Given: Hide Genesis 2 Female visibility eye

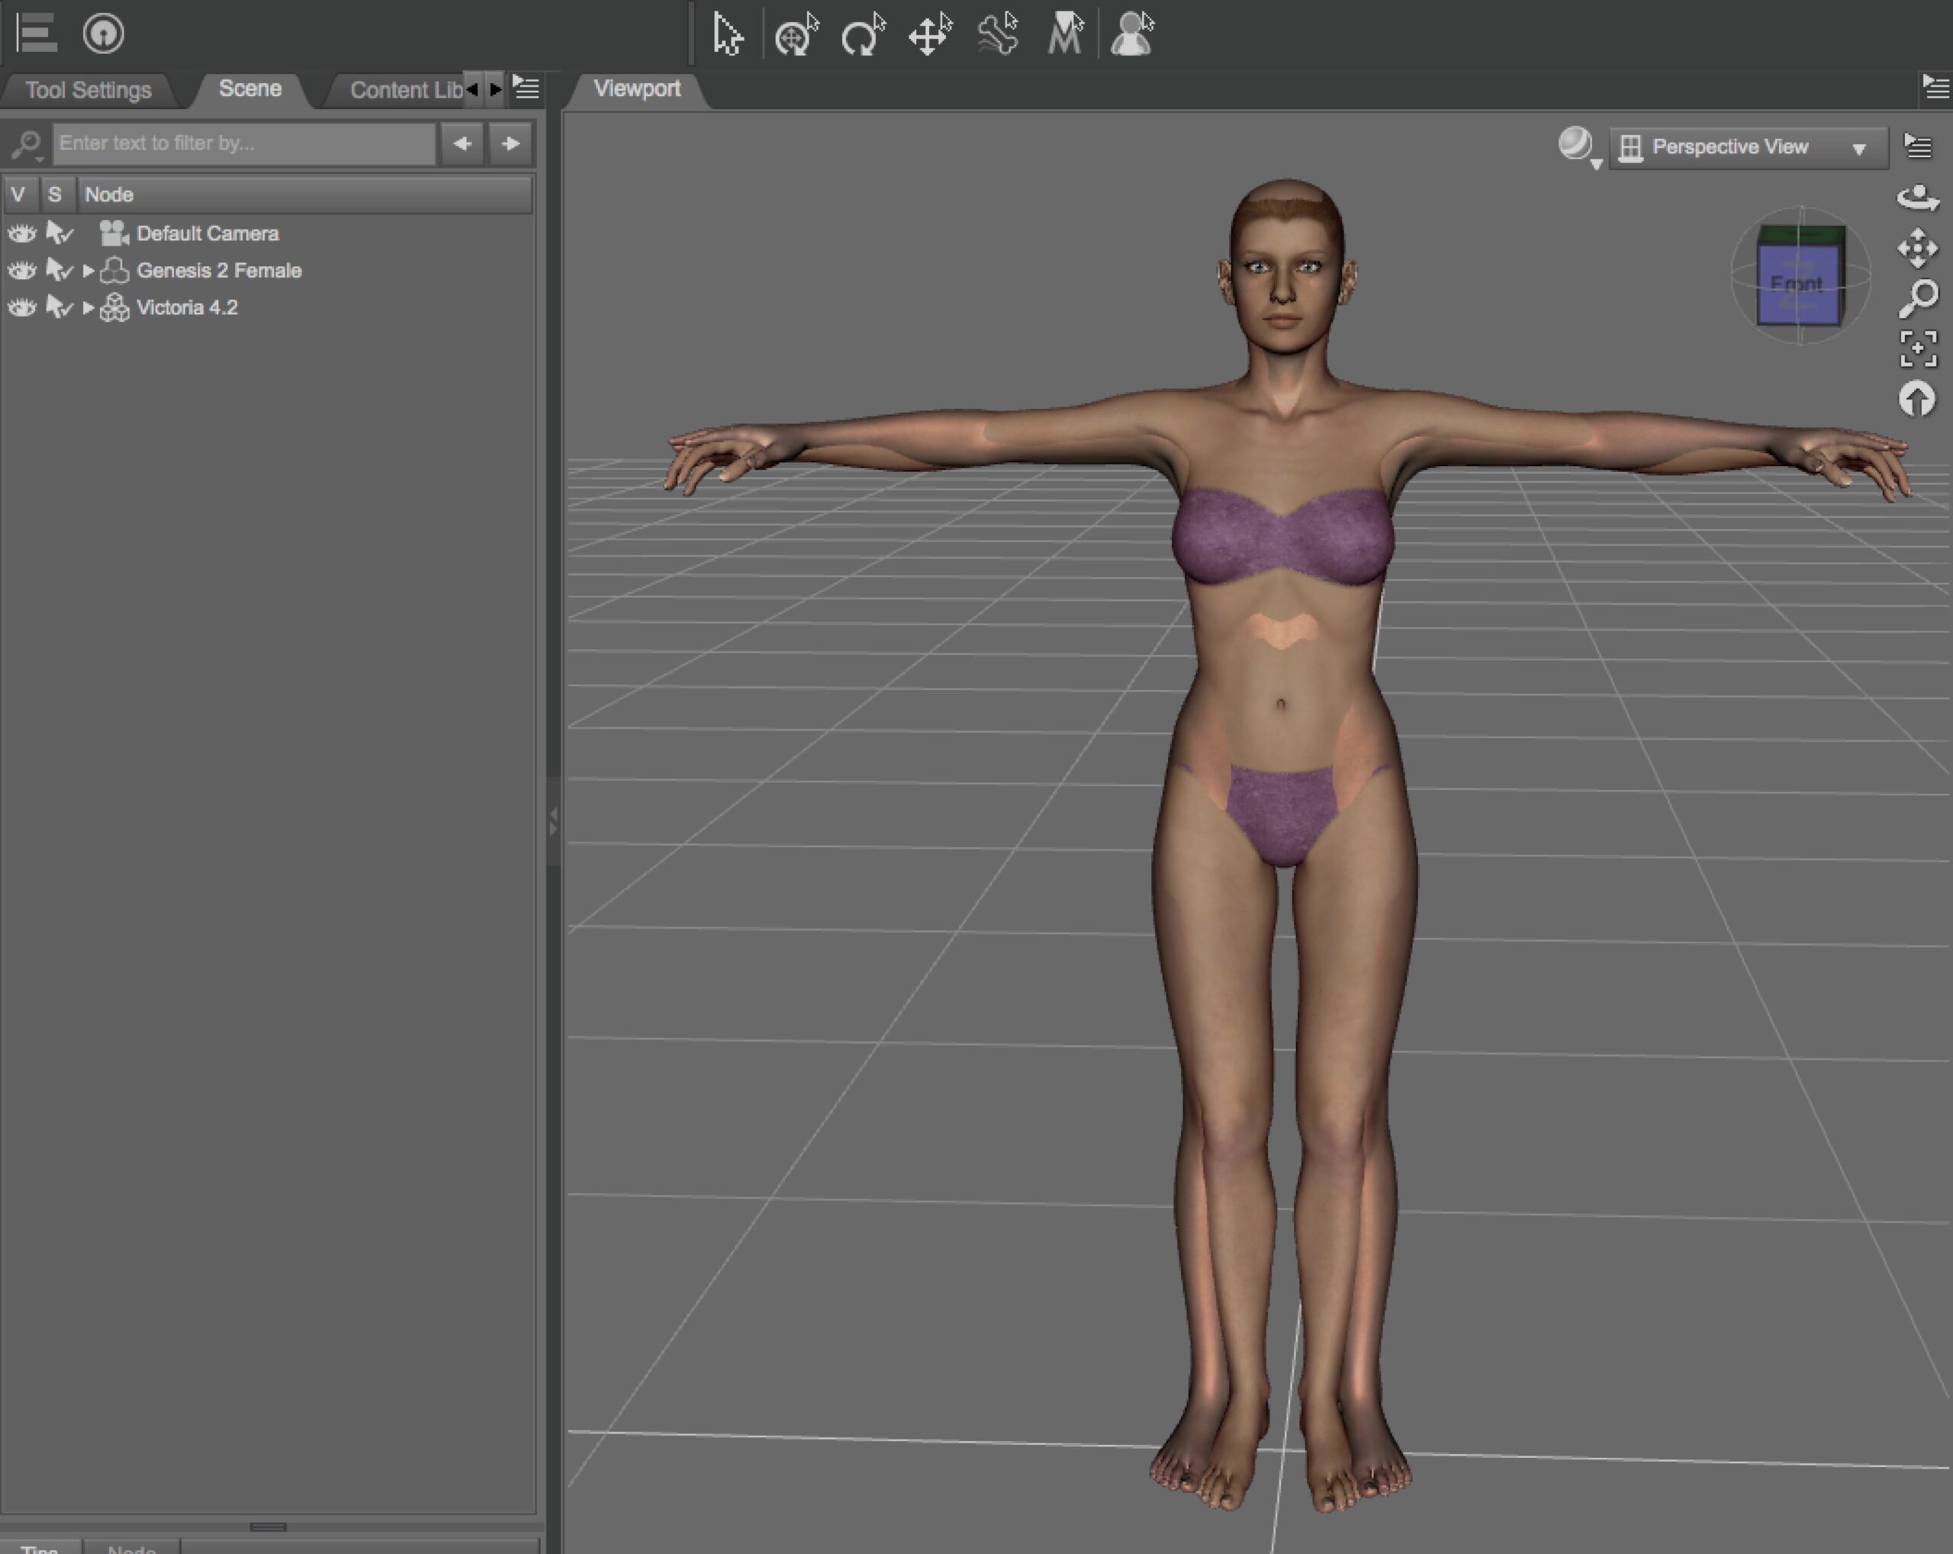Looking at the screenshot, I should (x=21, y=271).
